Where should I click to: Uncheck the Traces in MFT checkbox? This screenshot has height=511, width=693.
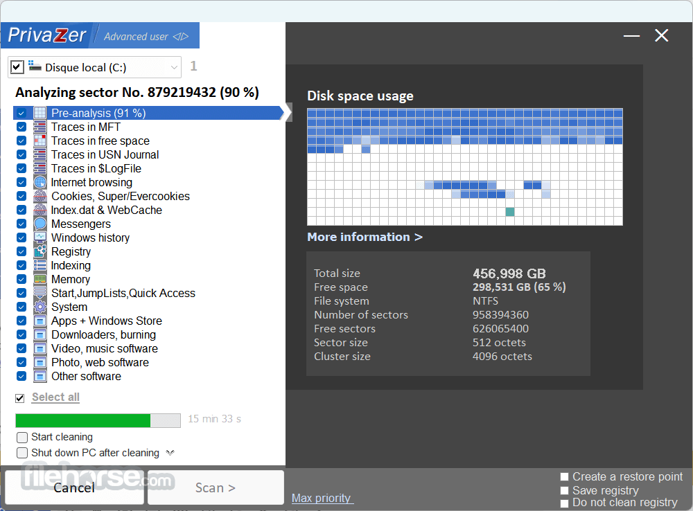click(21, 127)
